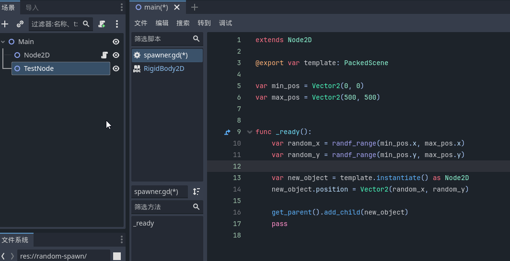Click the attach script icon in scene toolbar
The height and width of the screenshot is (261, 510).
tap(102, 24)
